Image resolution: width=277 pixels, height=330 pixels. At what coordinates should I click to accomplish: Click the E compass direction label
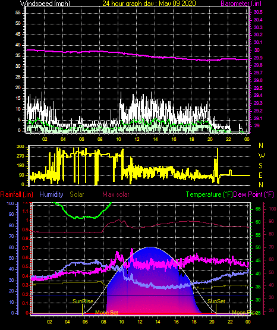pyautogui.click(x=260, y=175)
